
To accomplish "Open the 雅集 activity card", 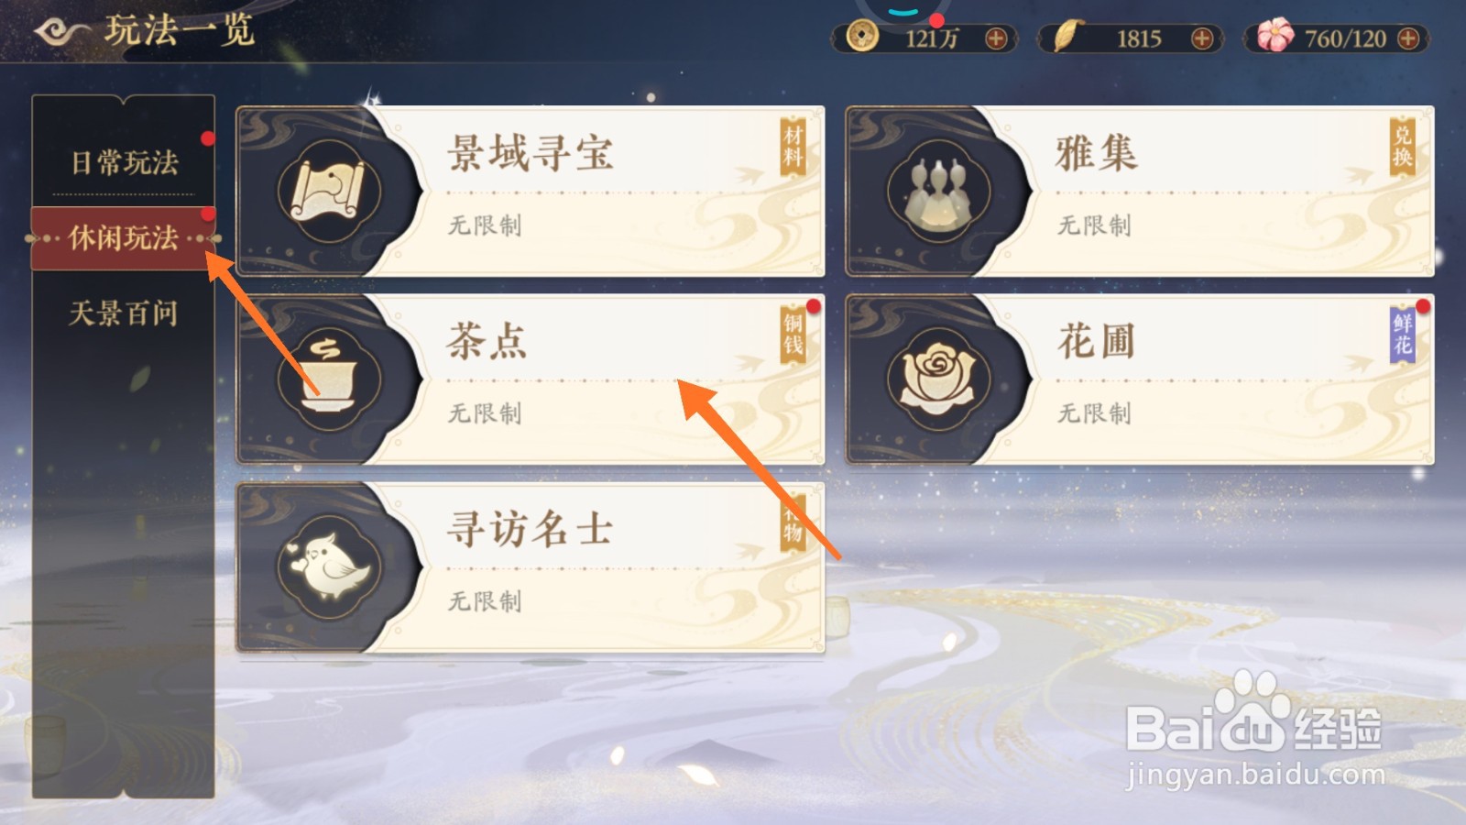I will [1140, 192].
